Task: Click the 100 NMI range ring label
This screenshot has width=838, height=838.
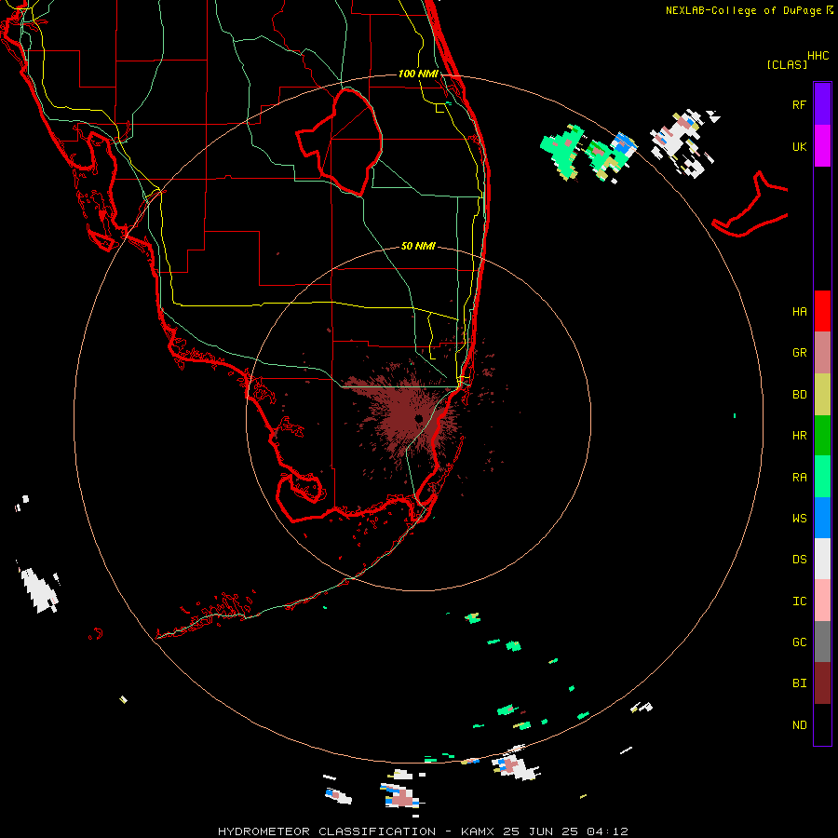Action: [418, 74]
